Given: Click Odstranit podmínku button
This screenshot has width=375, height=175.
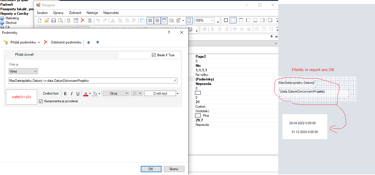Looking at the screenshot, I should (x=62, y=42).
